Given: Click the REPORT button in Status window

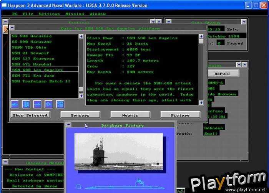Looking at the screenshot, I should (x=223, y=73).
